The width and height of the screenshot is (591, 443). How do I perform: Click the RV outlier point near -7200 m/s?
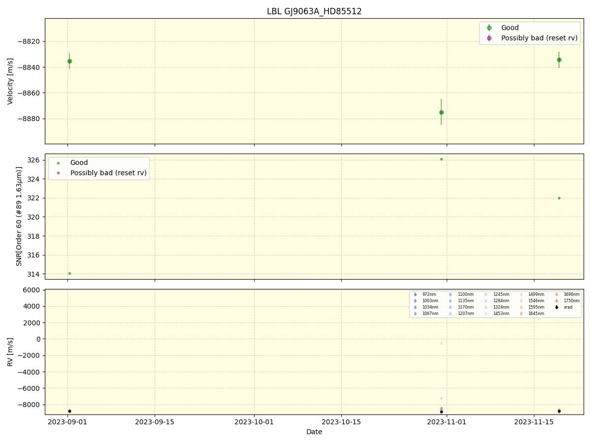(441, 398)
